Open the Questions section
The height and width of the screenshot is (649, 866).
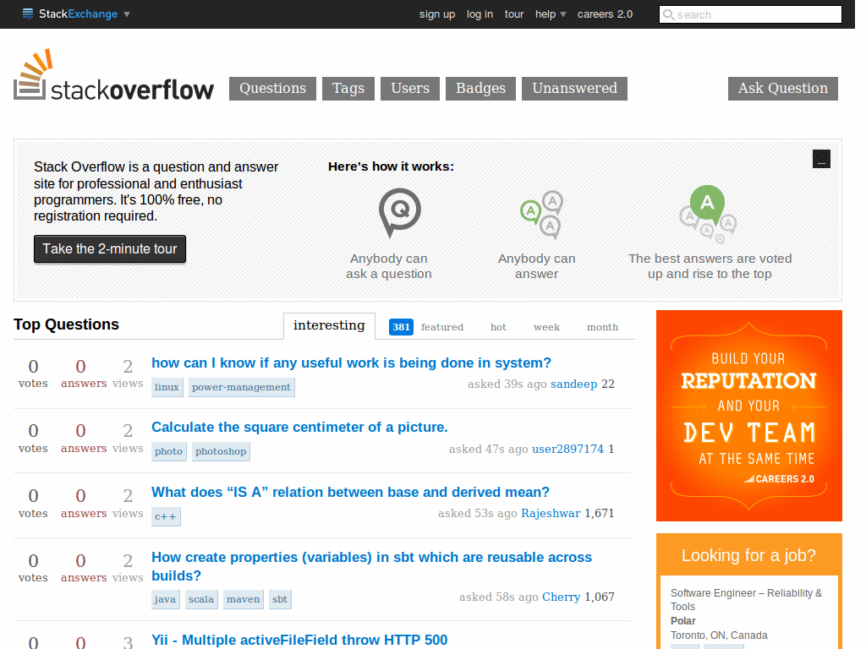click(272, 88)
